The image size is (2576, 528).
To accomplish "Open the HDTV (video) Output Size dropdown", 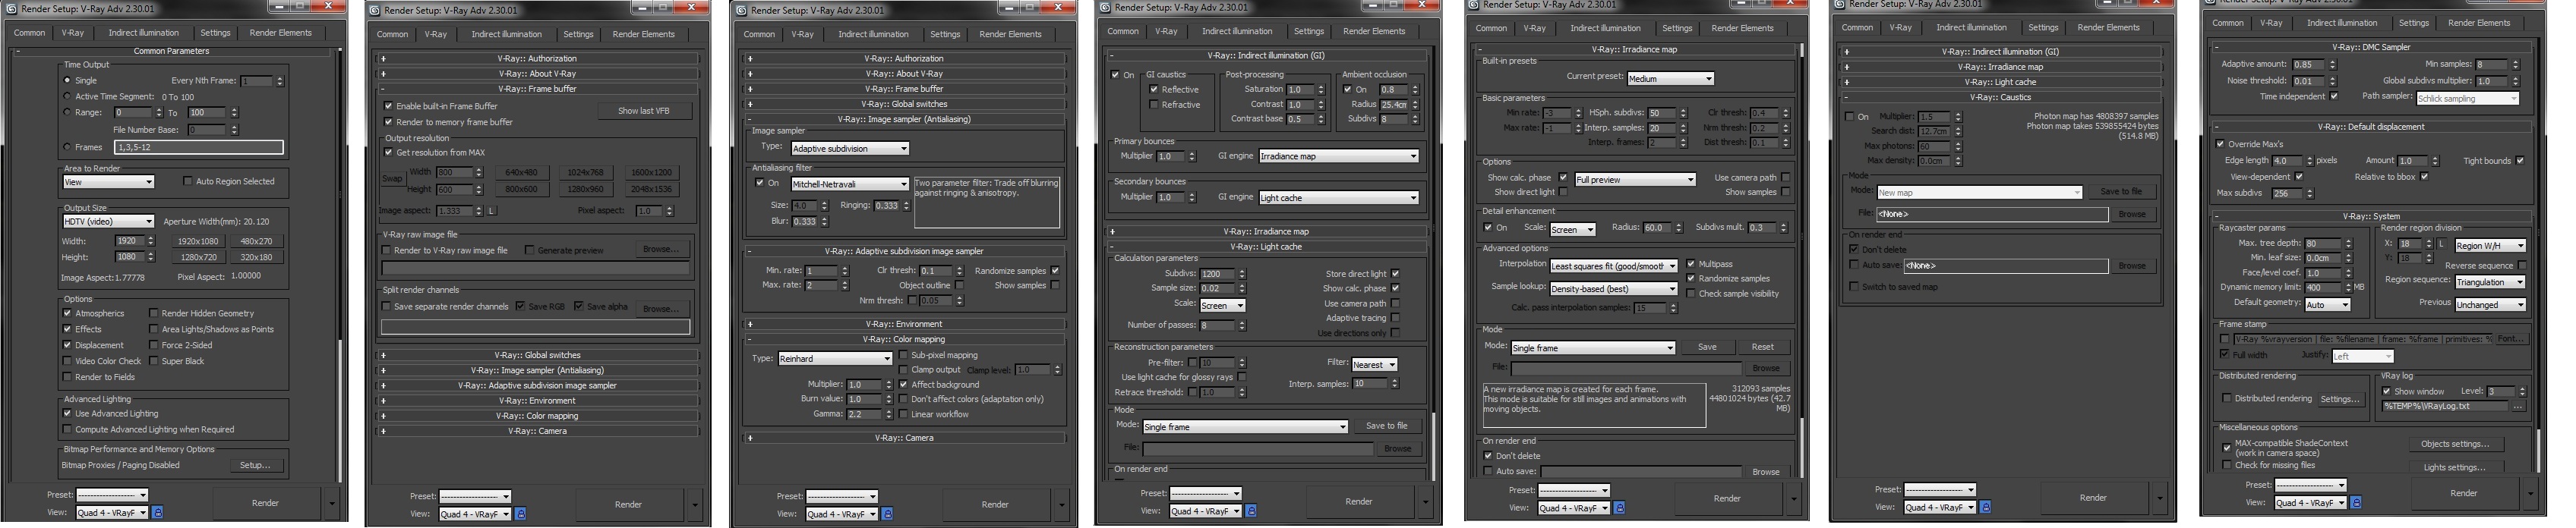I will (108, 222).
